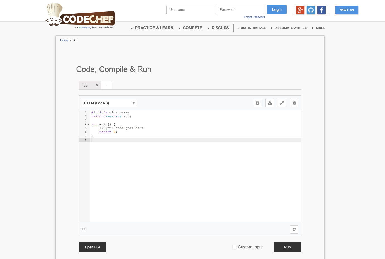
Task: Refresh the editor status bar
Action: pos(294,229)
